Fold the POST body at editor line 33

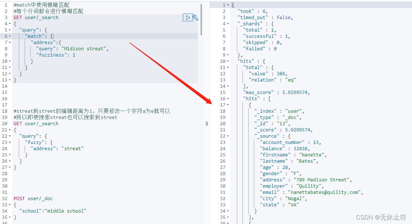10,205
